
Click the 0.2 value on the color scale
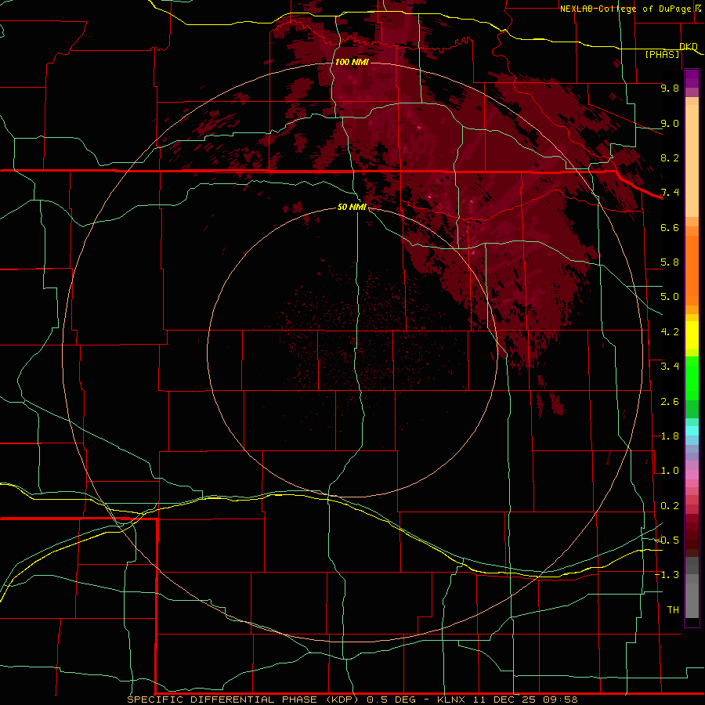coord(670,506)
